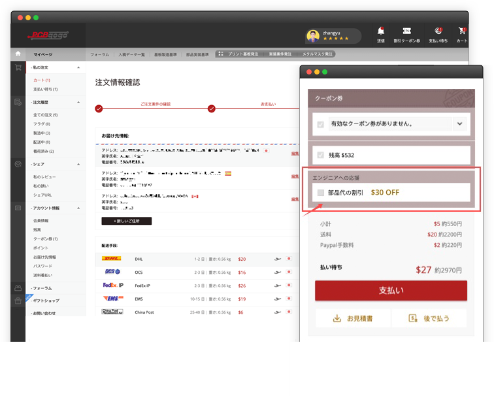Click the お見積書 download quote button
Screen dimensions: 494x396
click(x=353, y=318)
